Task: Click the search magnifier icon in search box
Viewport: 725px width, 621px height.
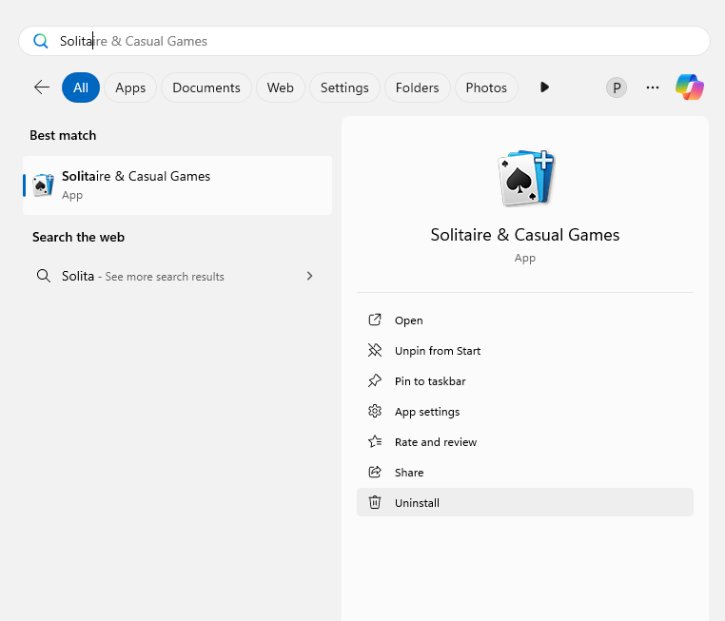Action: click(x=40, y=41)
